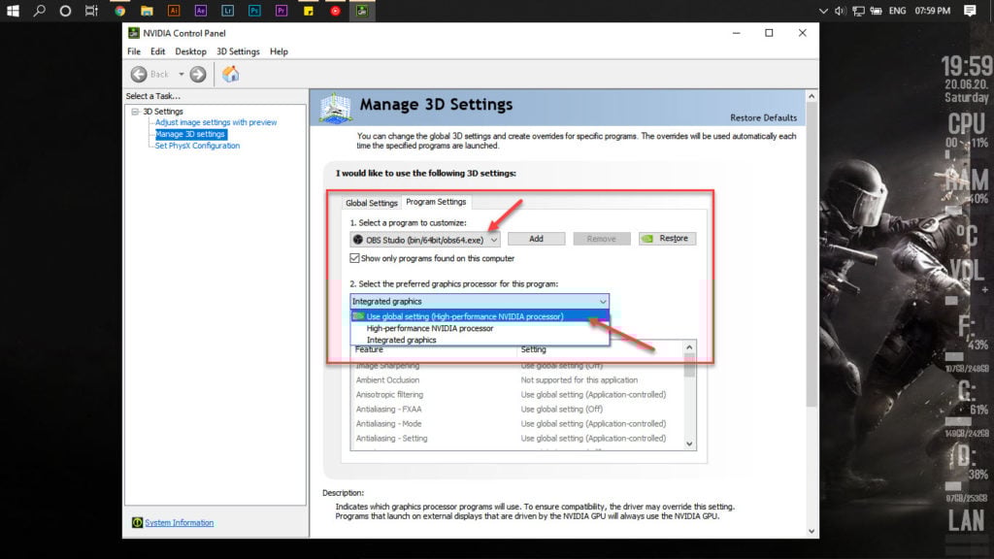
Task: Open the yellow Sticky Notes taskbar icon
Action: coord(309,11)
